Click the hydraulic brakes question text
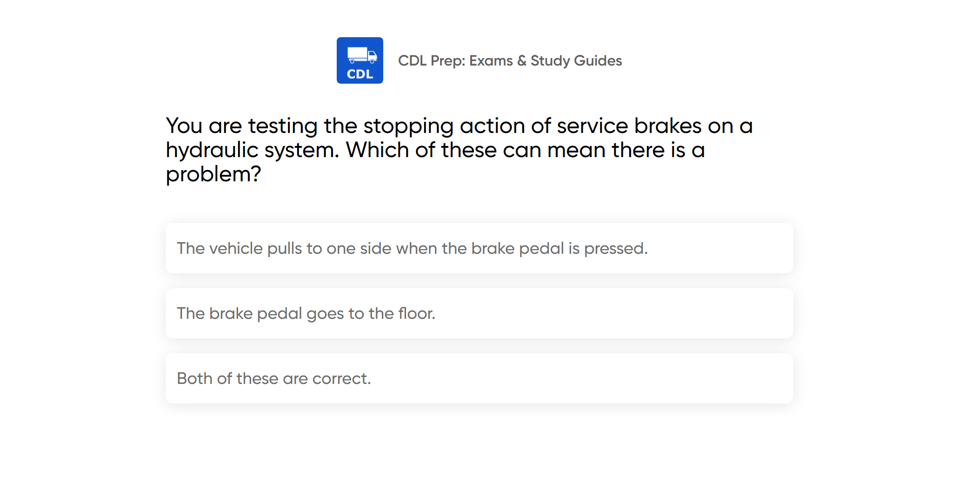 459,150
